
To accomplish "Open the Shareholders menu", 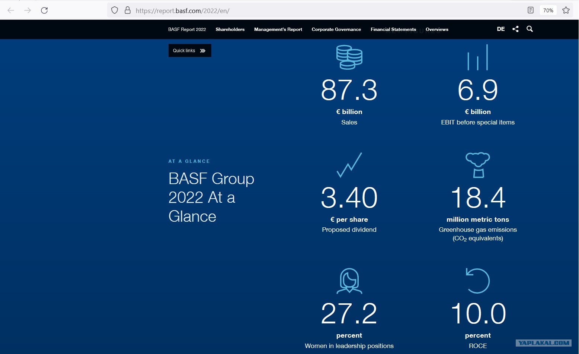I will click(x=230, y=29).
